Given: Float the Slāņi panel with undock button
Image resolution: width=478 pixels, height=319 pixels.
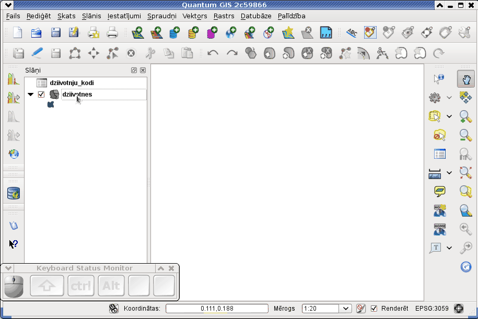Looking at the screenshot, I should point(134,70).
